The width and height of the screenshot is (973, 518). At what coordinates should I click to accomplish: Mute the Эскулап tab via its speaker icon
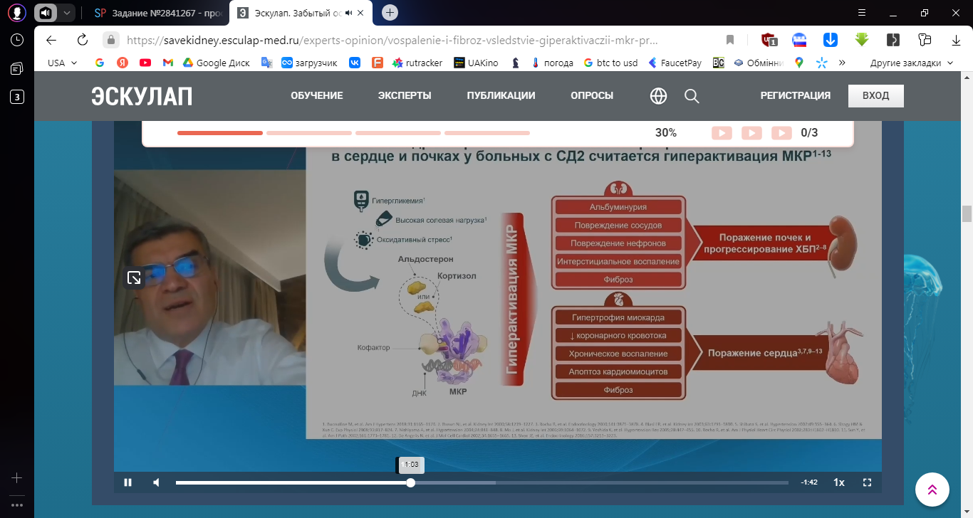349,13
